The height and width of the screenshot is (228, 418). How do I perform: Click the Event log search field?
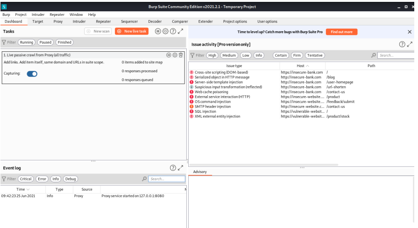tap(167, 179)
